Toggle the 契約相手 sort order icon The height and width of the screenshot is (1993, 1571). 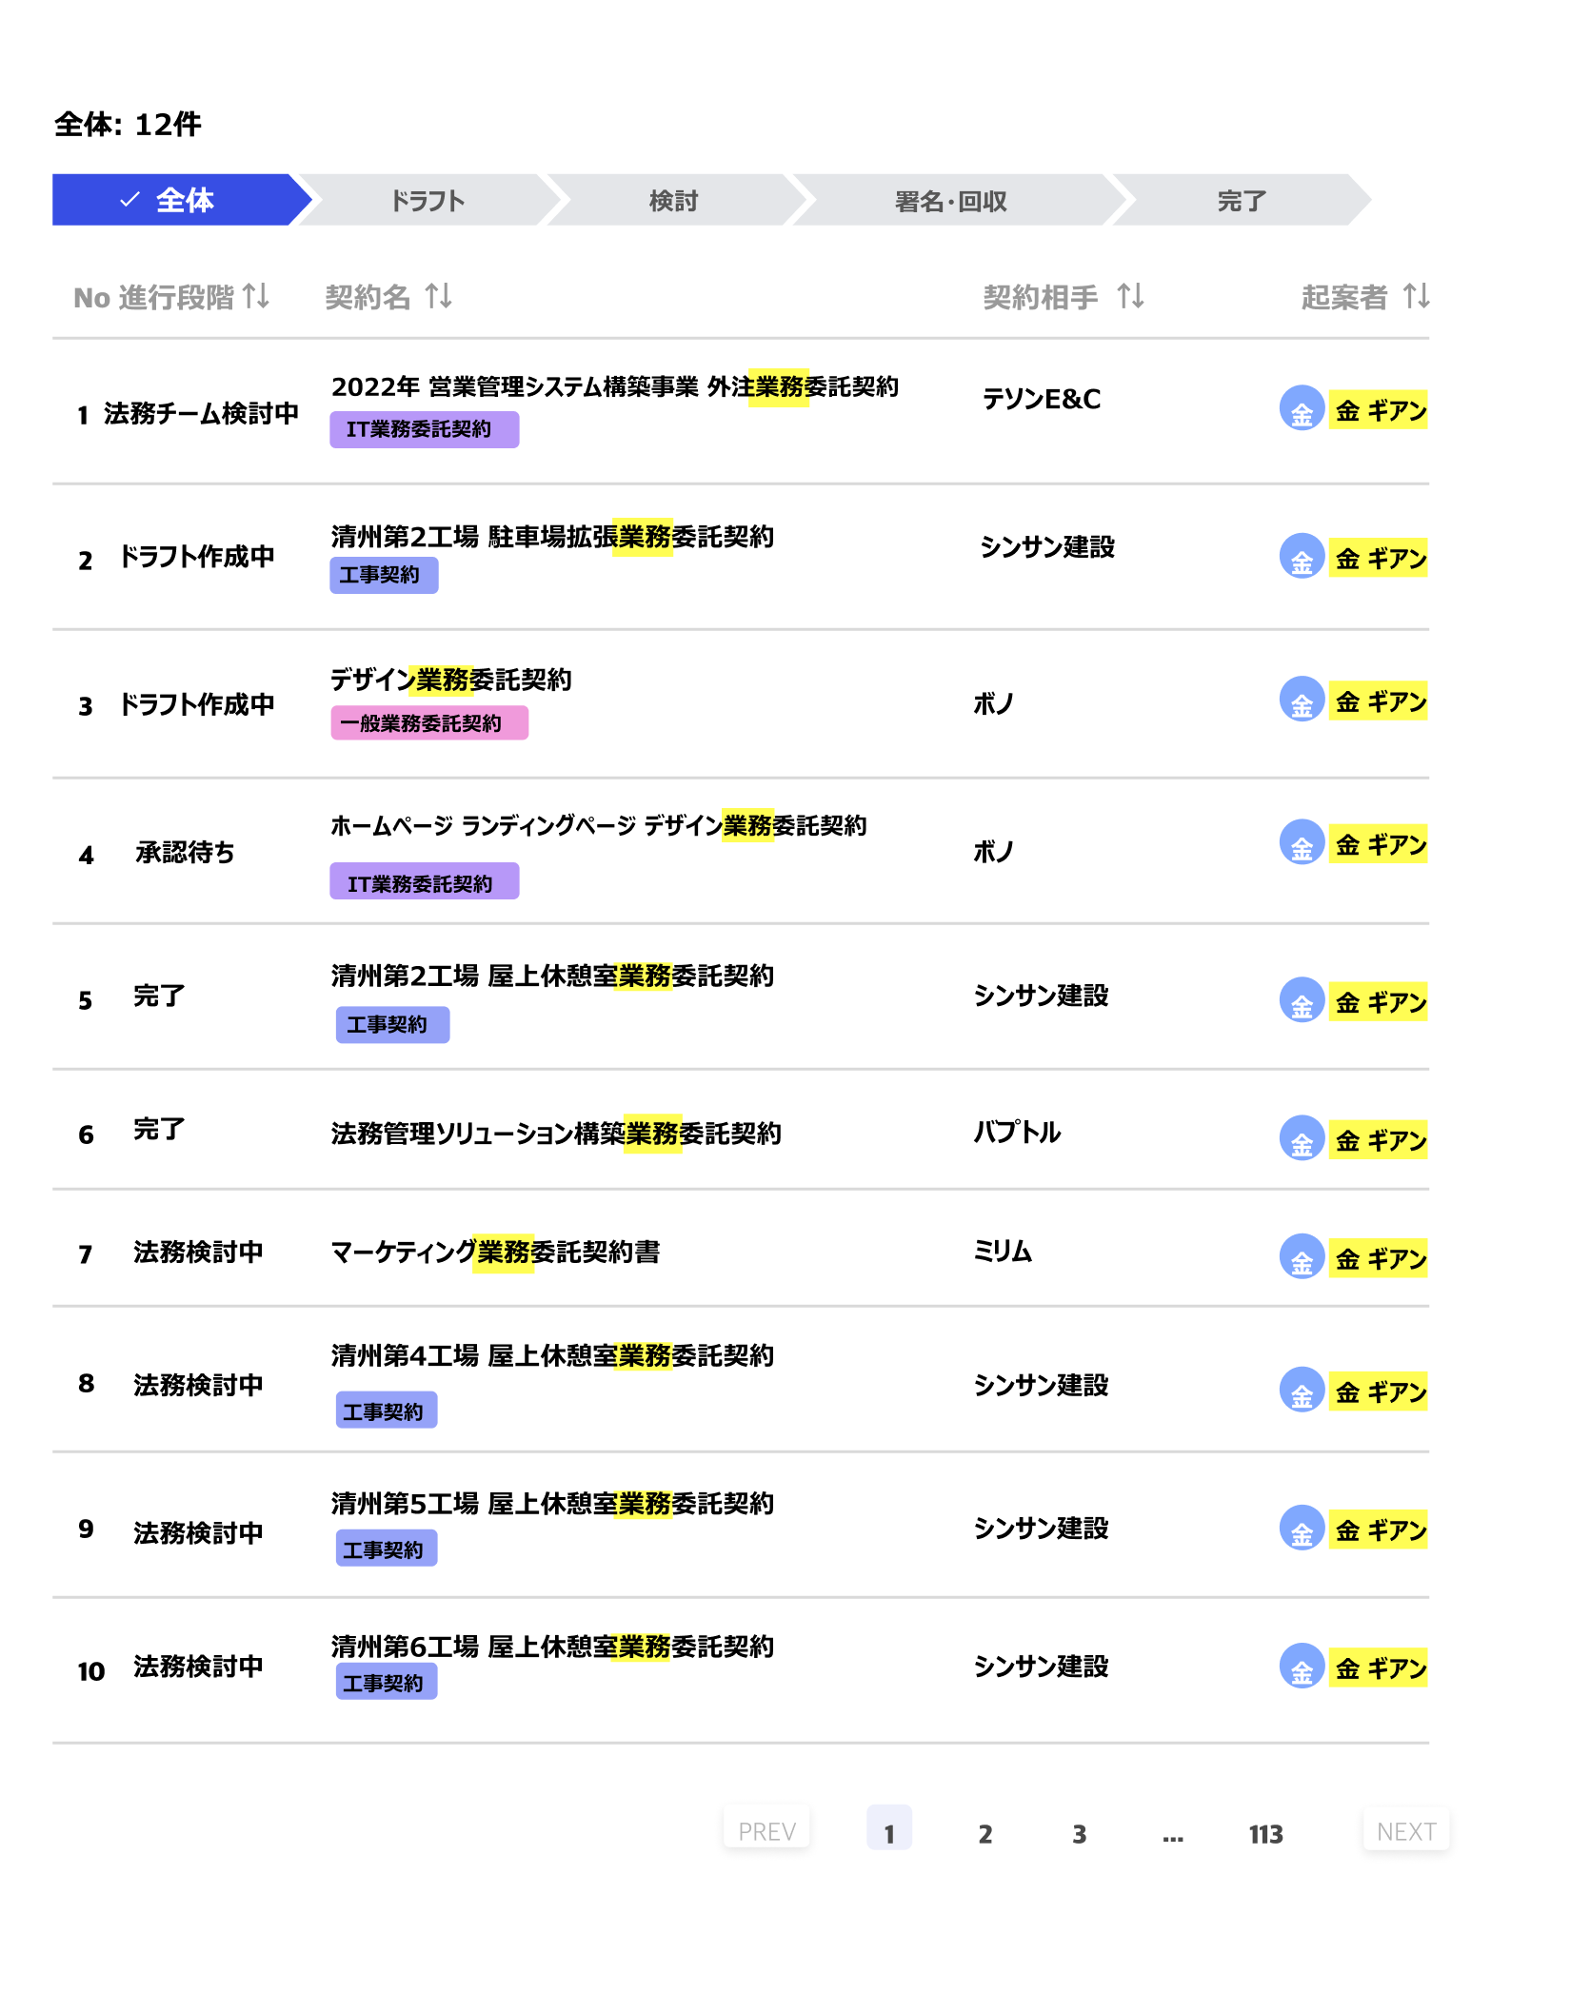click(x=1130, y=296)
